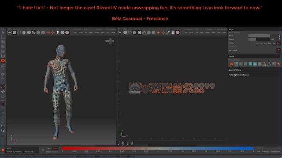Toggle the 'Stretch' distortion type

pos(55,148)
